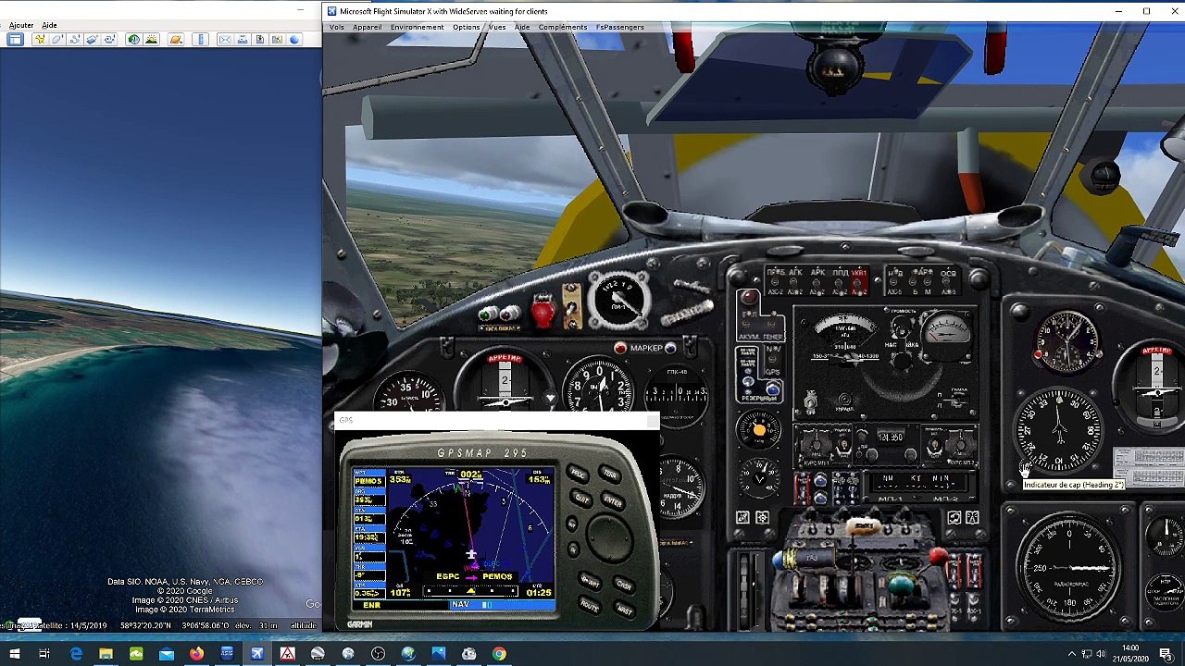Open the notification center icon

1166,655
